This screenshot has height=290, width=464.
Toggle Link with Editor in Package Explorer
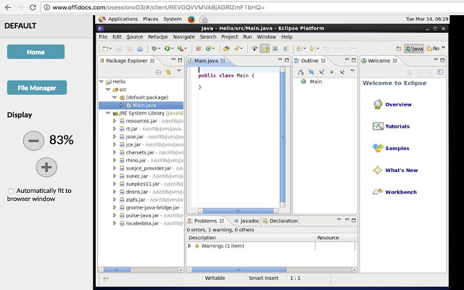click(168, 72)
